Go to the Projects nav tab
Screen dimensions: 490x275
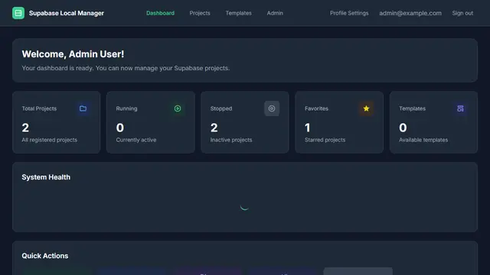click(x=200, y=13)
